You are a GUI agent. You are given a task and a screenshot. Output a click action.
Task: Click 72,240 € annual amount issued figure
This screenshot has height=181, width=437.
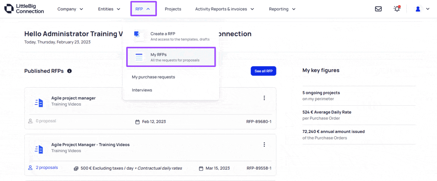pyautogui.click(x=334, y=131)
